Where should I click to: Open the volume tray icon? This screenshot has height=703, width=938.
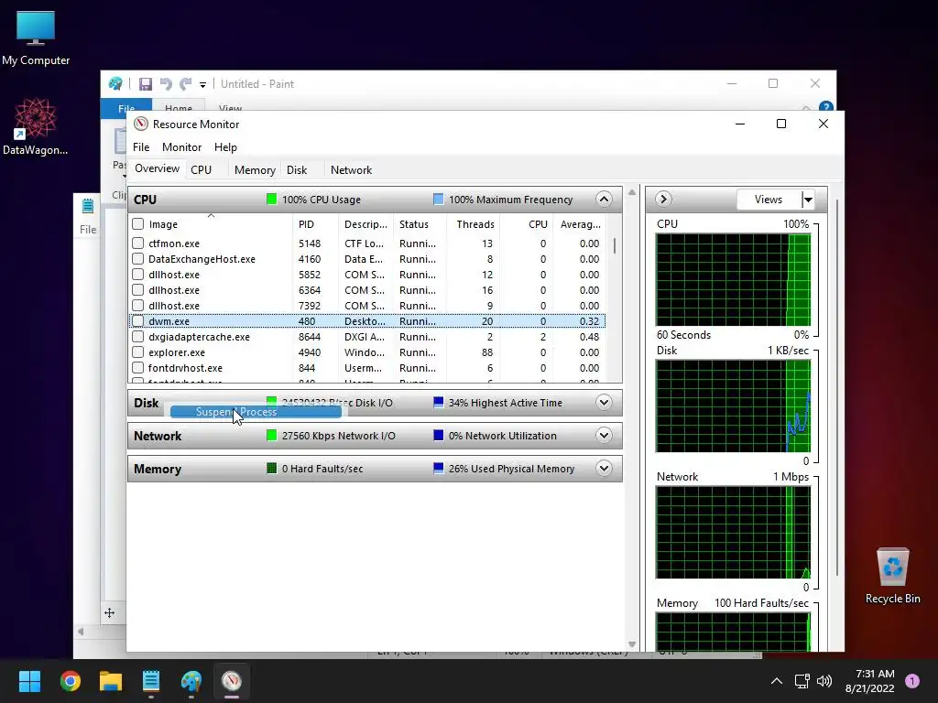coord(824,681)
